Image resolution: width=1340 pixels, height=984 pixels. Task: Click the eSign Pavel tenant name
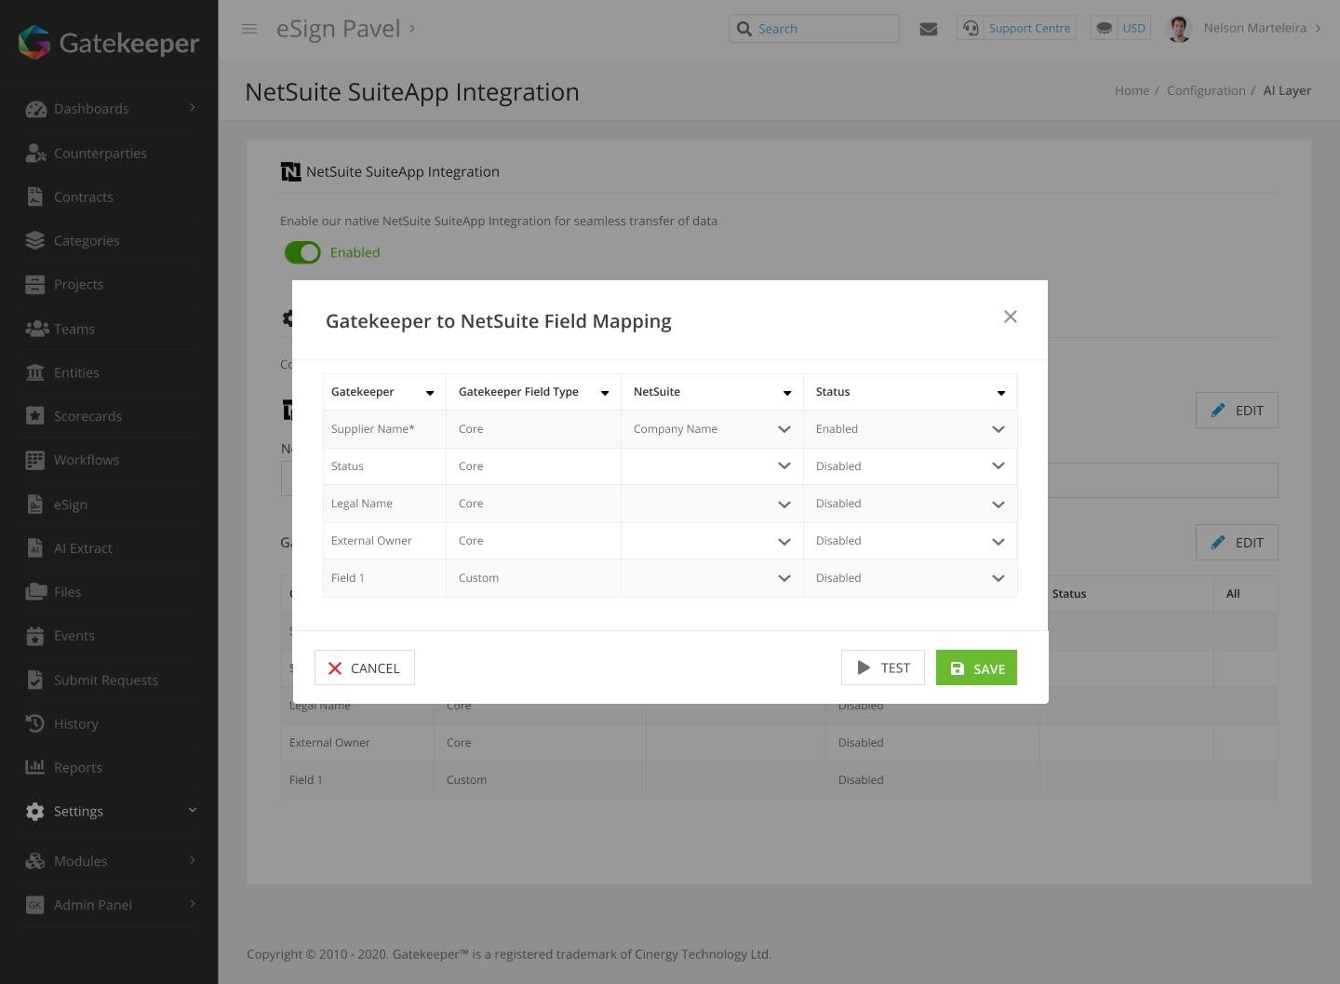338,29
